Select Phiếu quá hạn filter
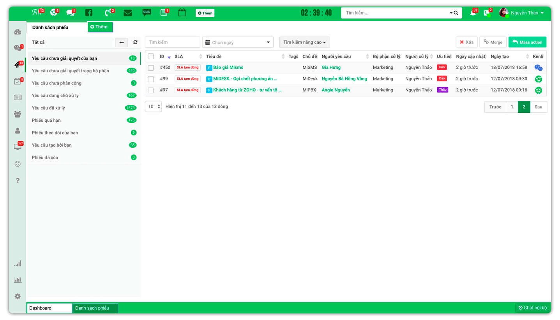This screenshot has height=320, width=560. pos(84,121)
